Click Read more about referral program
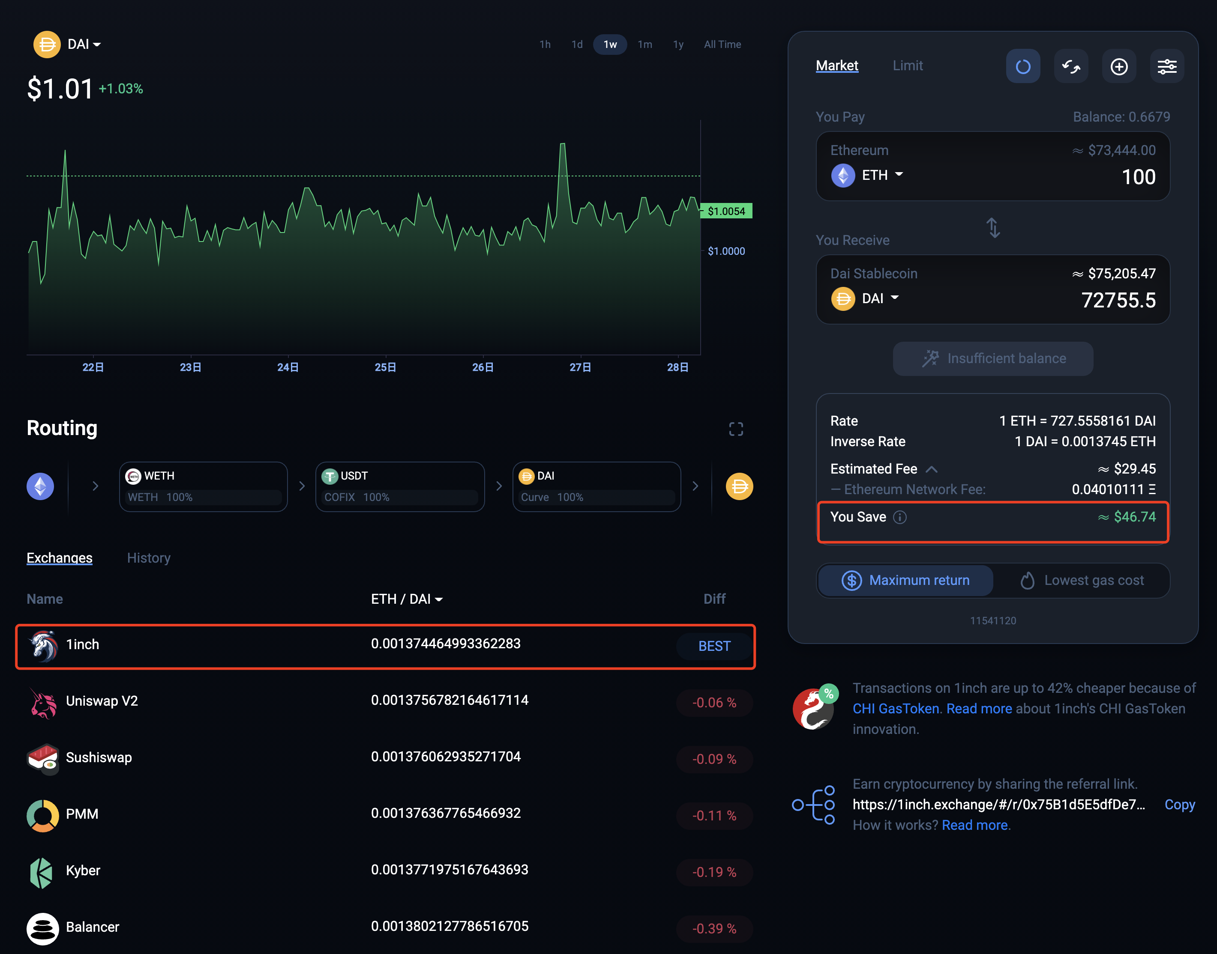This screenshot has width=1217, height=954. (974, 825)
